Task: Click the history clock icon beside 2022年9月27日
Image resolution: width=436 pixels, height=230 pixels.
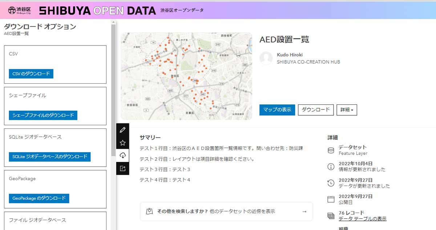Action: (330, 182)
